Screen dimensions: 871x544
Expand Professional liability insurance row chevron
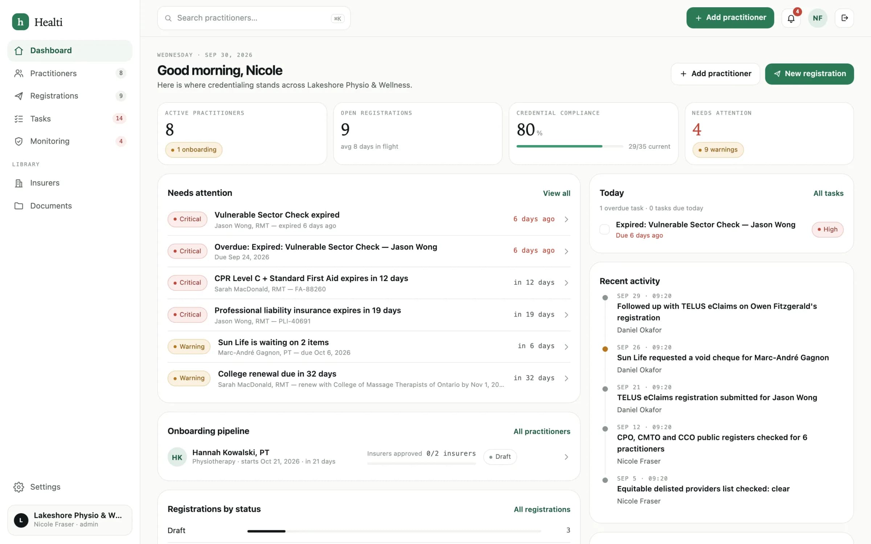(566, 315)
